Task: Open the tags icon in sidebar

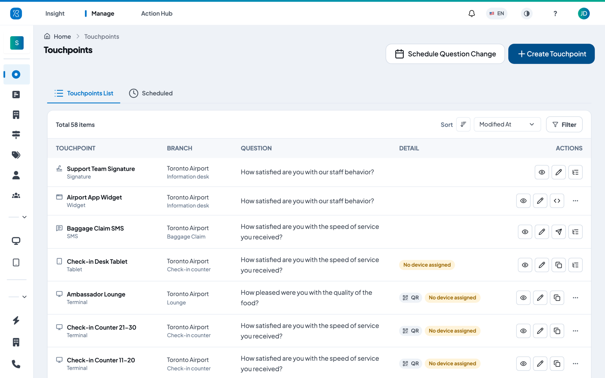Action: coord(16,155)
